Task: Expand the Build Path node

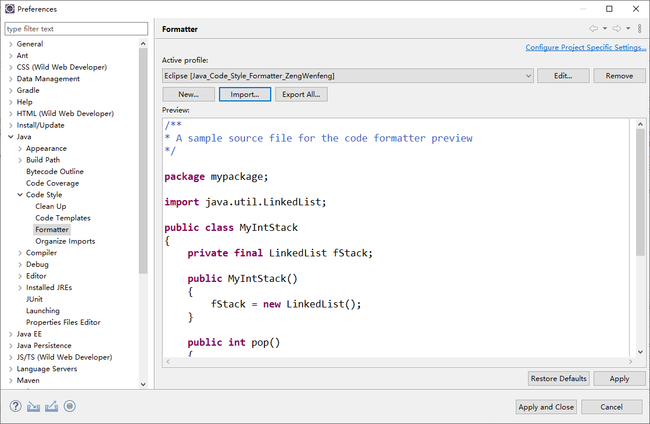Action: (x=20, y=160)
